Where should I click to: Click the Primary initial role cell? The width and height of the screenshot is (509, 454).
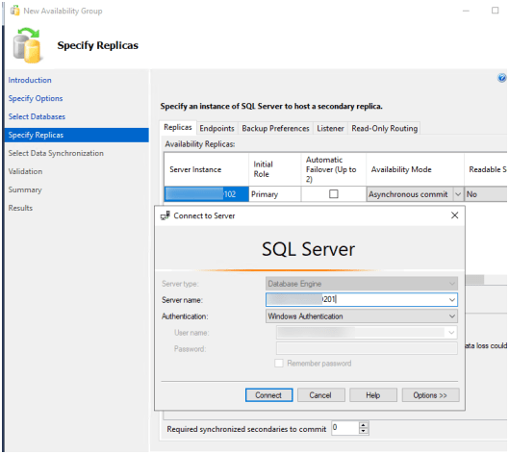pyautogui.click(x=275, y=194)
